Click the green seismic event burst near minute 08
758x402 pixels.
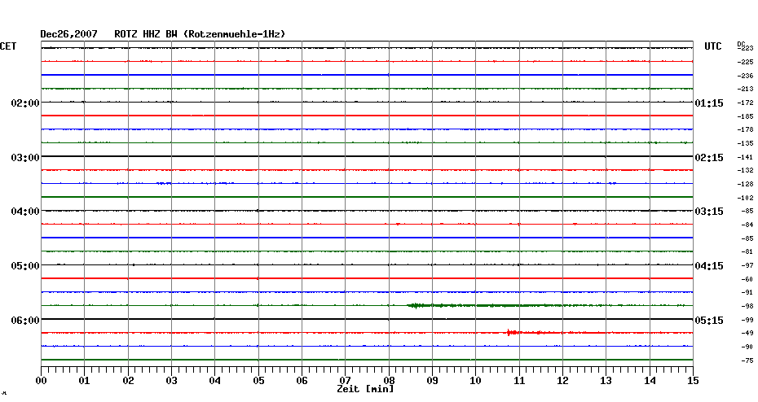point(416,305)
